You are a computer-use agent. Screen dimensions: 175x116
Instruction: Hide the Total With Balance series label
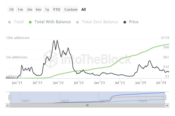pos(52,22)
